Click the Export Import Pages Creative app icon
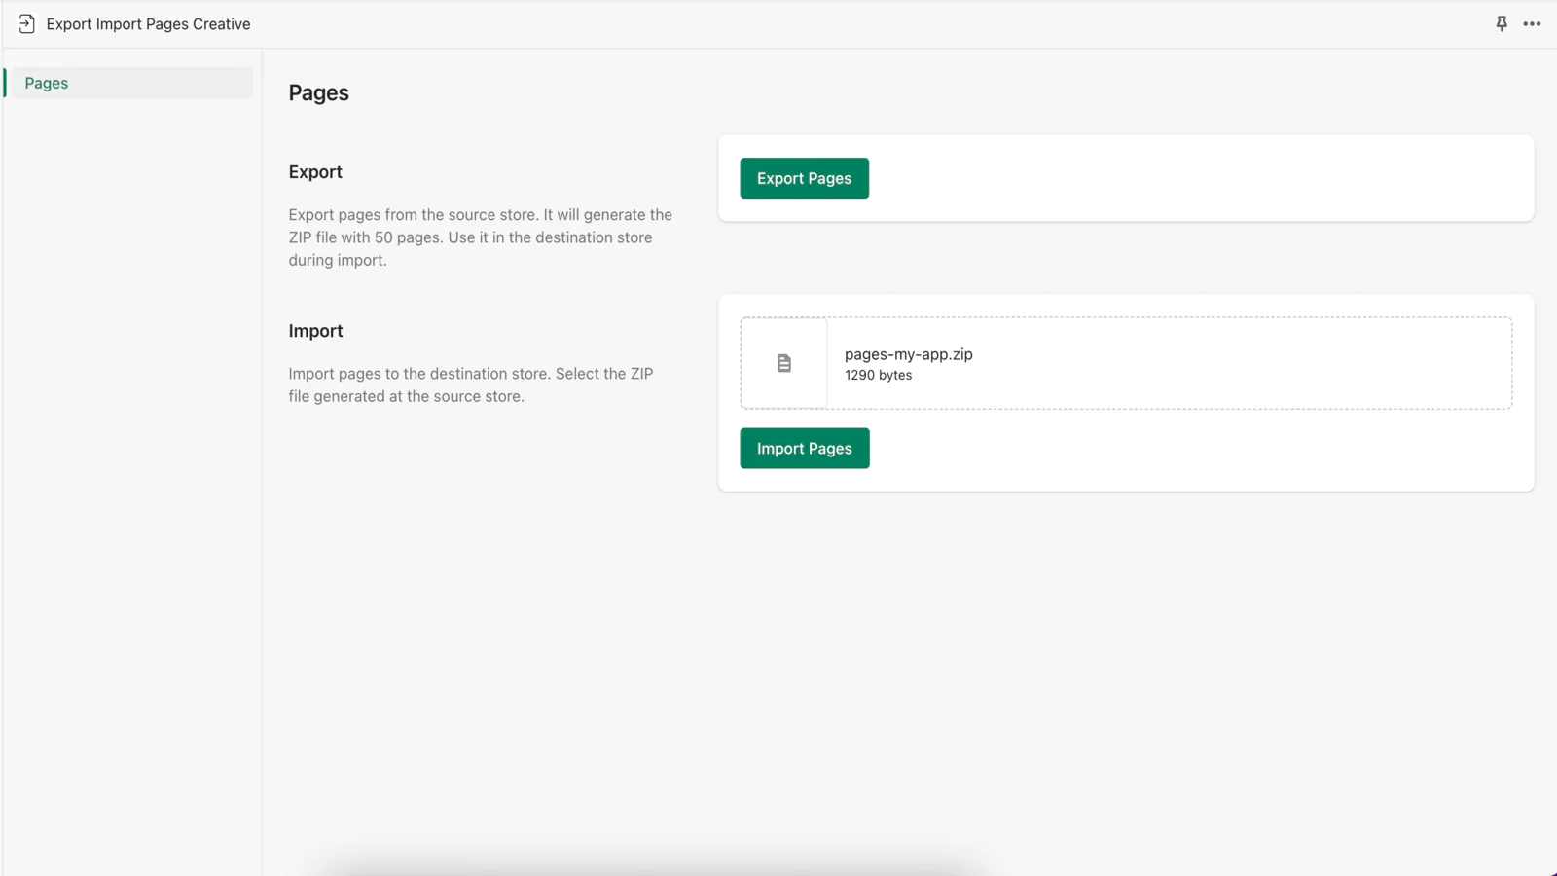Screen dimensions: 1557x876 pos(27,24)
